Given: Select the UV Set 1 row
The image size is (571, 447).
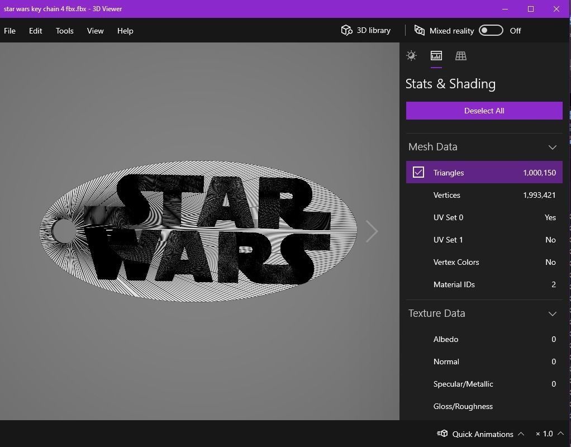Looking at the screenshot, I should point(484,239).
